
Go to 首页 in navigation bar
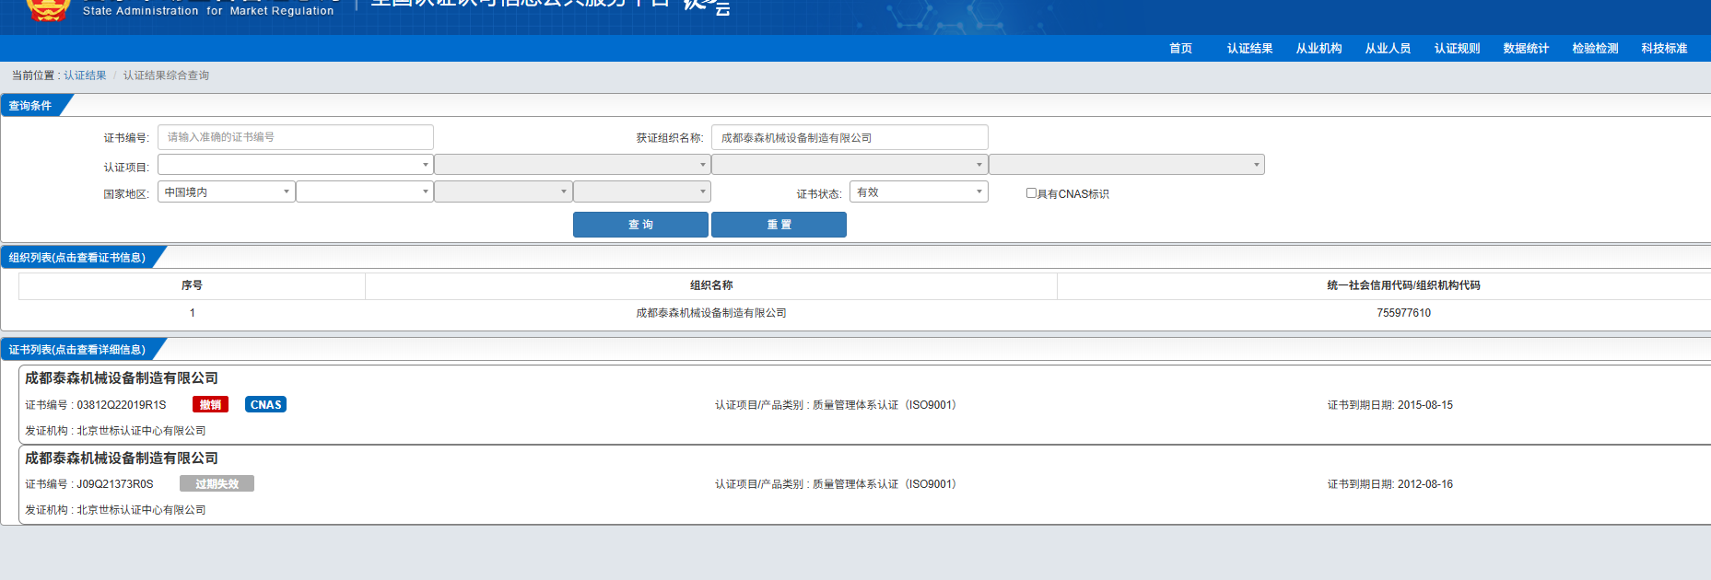pyautogui.click(x=1180, y=49)
